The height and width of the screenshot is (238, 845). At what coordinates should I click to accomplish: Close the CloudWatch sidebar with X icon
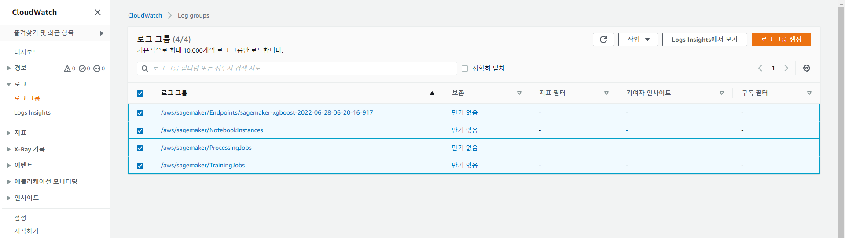pos(98,12)
